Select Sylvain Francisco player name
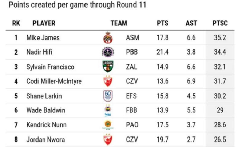 point(50,67)
